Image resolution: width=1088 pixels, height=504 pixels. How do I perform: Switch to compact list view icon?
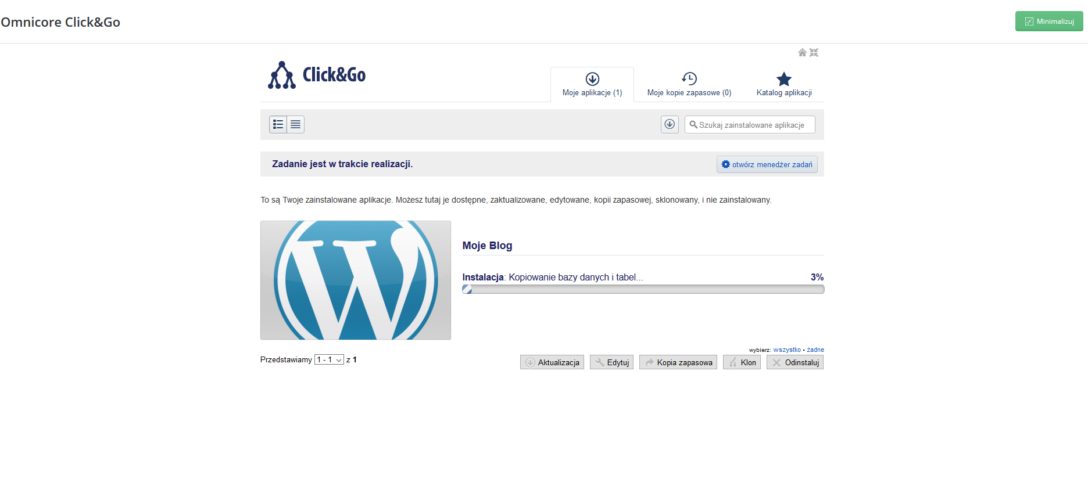(x=295, y=124)
